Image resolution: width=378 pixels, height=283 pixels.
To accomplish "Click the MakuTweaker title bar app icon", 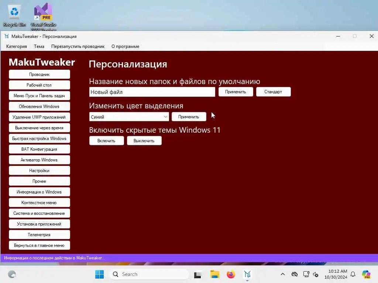I will [x=7, y=36].
